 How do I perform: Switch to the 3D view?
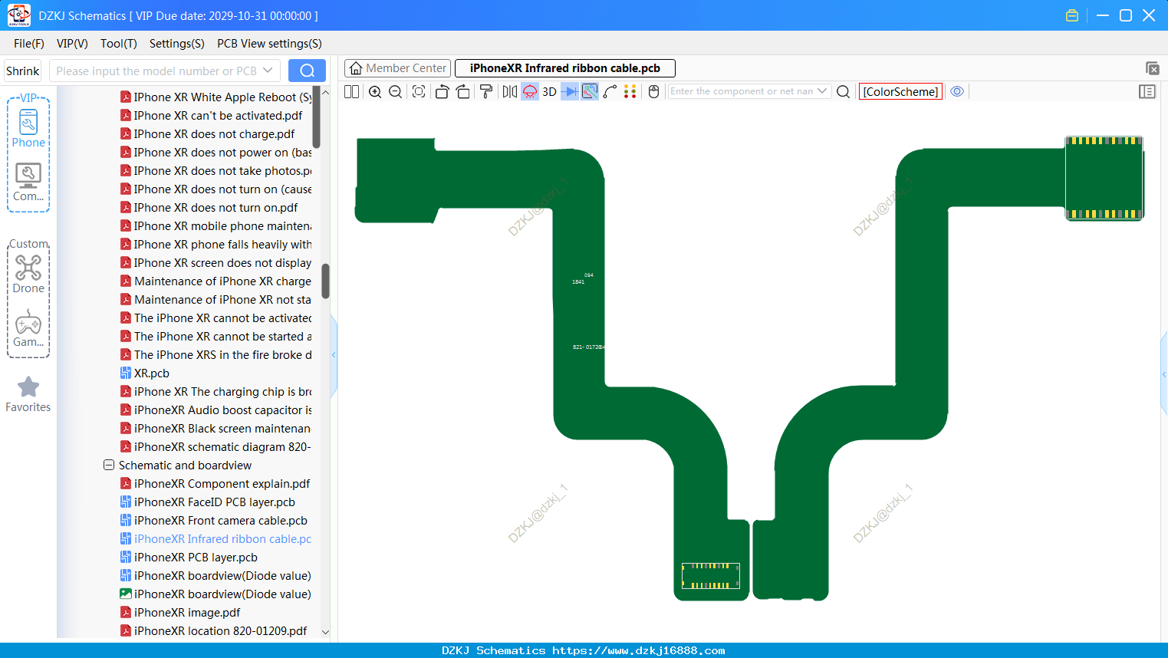549,91
